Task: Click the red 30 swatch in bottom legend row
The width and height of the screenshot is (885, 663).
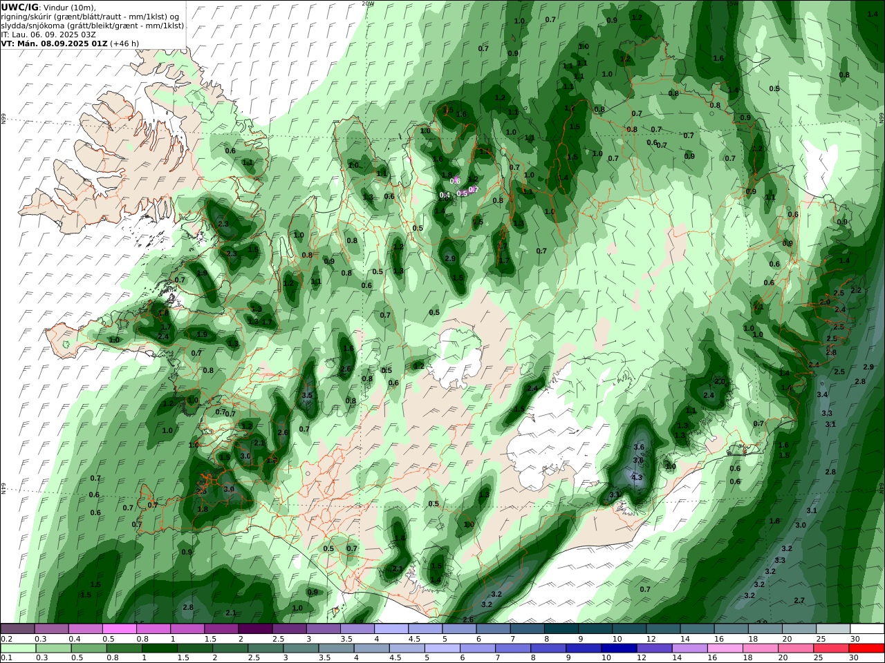Action: click(866, 648)
